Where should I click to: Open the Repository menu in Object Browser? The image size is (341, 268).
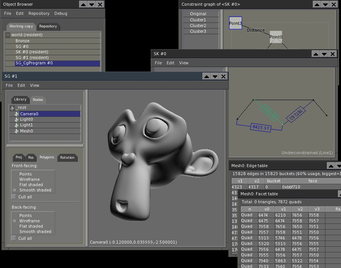[x=39, y=13]
